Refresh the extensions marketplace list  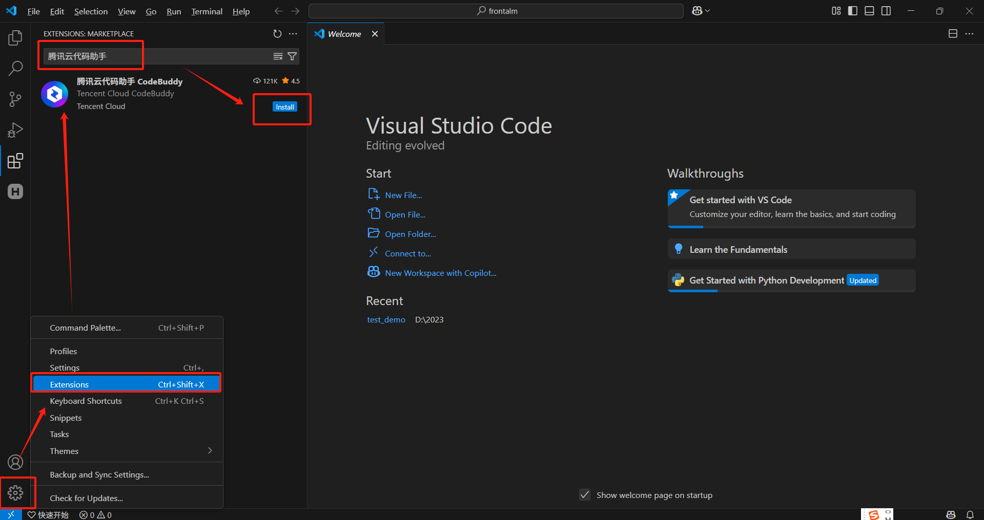click(x=277, y=34)
